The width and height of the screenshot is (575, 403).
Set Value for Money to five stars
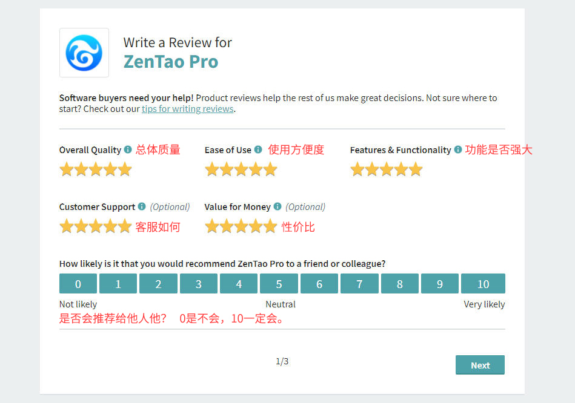[x=270, y=226]
